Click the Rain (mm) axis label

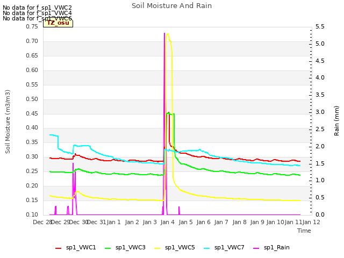pos(336,121)
